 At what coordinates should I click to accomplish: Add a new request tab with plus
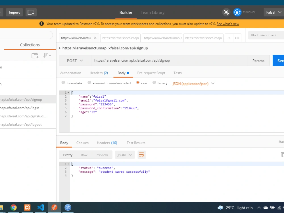(229, 38)
